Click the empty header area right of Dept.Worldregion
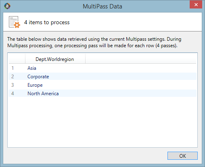 coord(141,59)
